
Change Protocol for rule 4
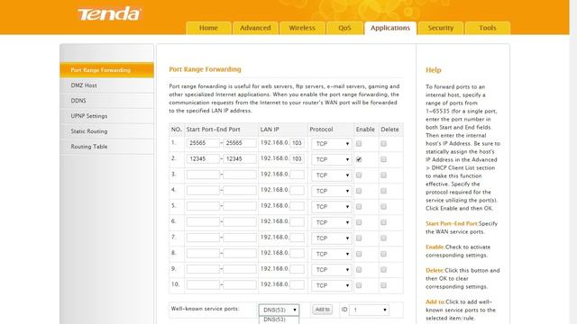[331, 191]
